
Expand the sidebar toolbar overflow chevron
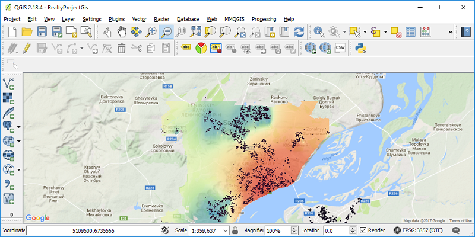11,214
